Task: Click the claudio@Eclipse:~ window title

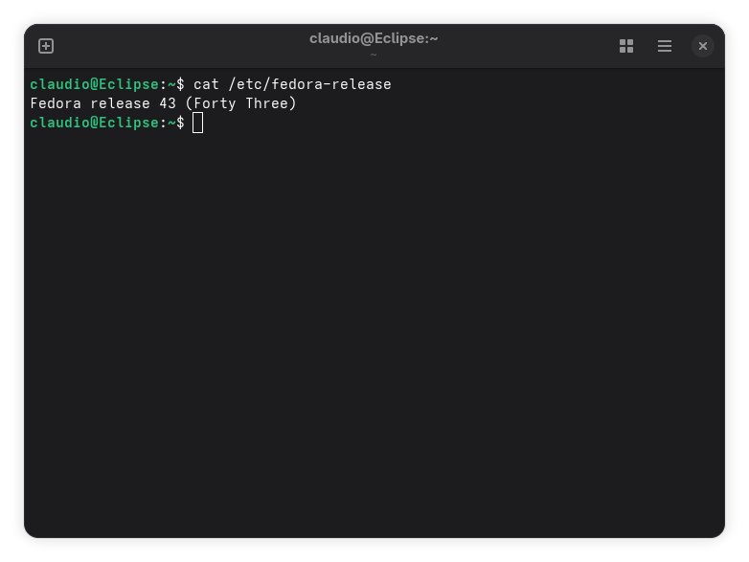Action: pyautogui.click(x=374, y=38)
